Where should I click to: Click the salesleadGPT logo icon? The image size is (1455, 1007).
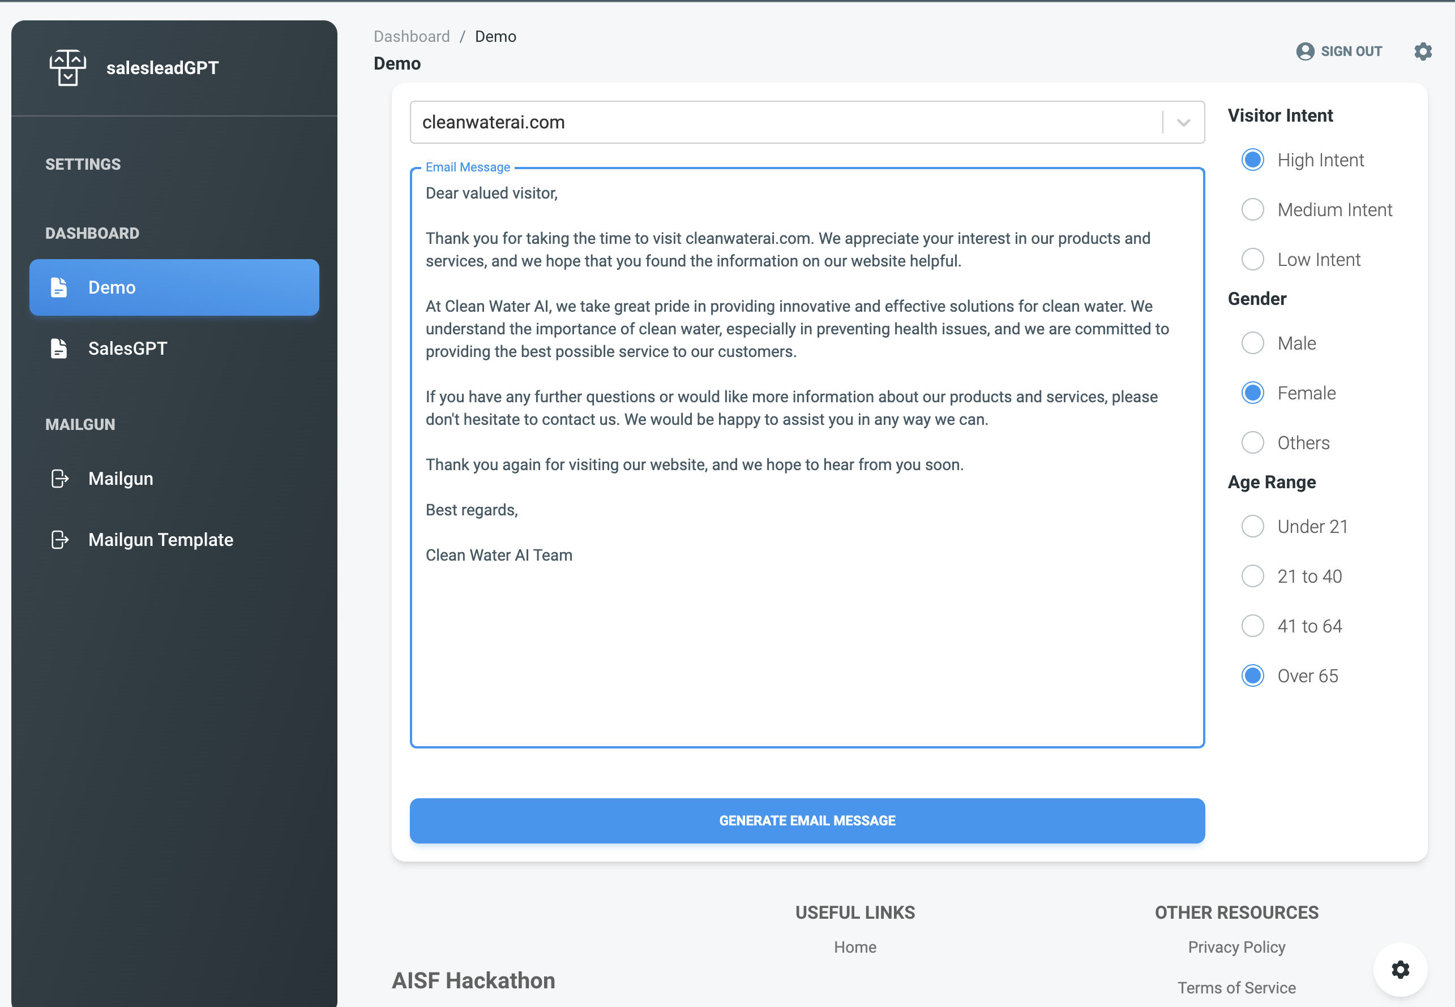[x=67, y=67]
